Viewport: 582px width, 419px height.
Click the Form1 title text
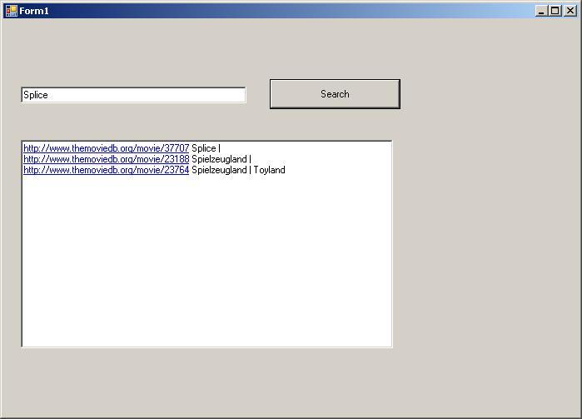34,11
